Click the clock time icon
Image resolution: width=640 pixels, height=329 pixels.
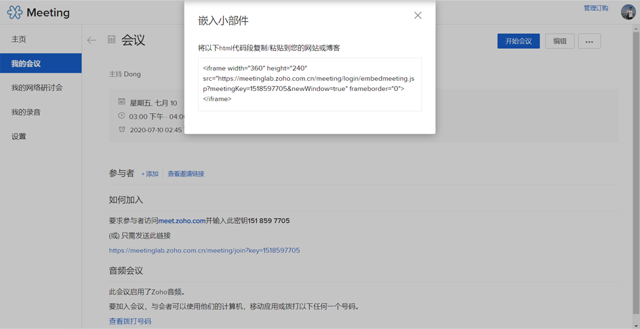tap(122, 116)
